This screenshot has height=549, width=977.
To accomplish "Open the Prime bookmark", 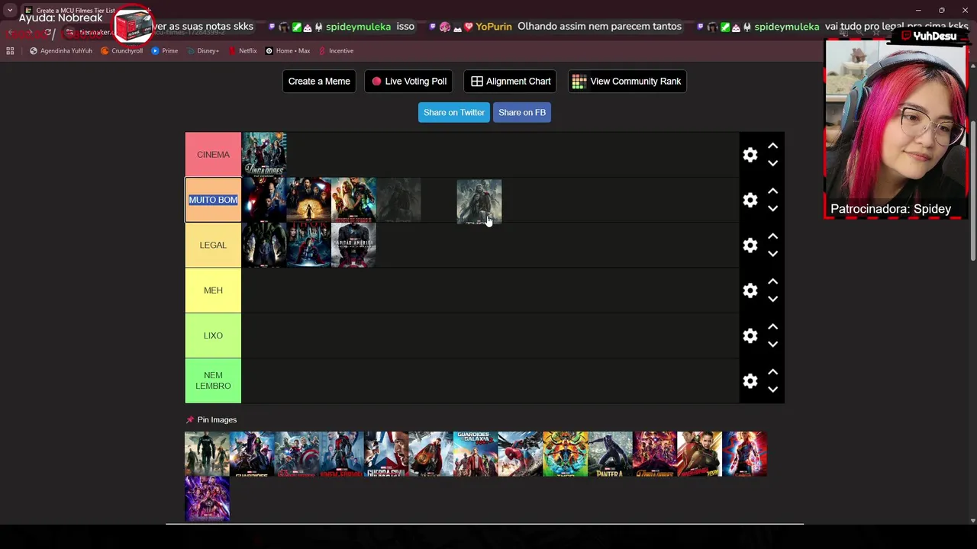I will point(164,51).
